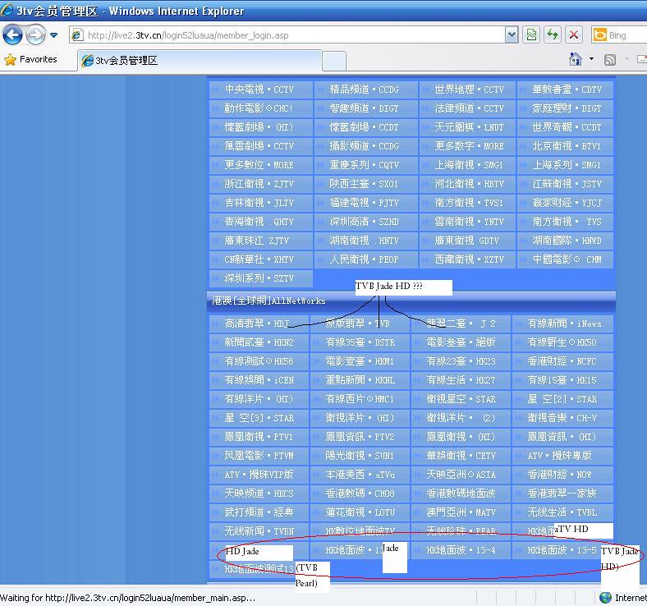Select the 3tv会员管理区 tab
Viewport: 647px width, 606px height.
[x=200, y=61]
